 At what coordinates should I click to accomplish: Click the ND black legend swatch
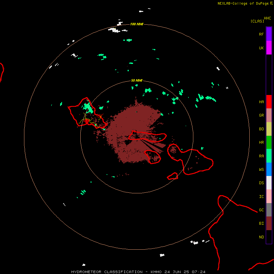click(269, 237)
